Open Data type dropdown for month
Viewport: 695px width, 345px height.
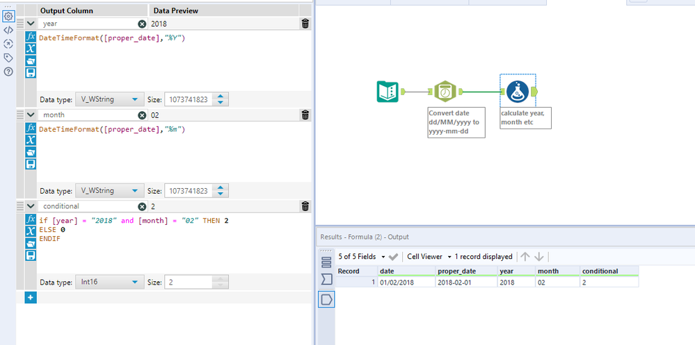(110, 191)
